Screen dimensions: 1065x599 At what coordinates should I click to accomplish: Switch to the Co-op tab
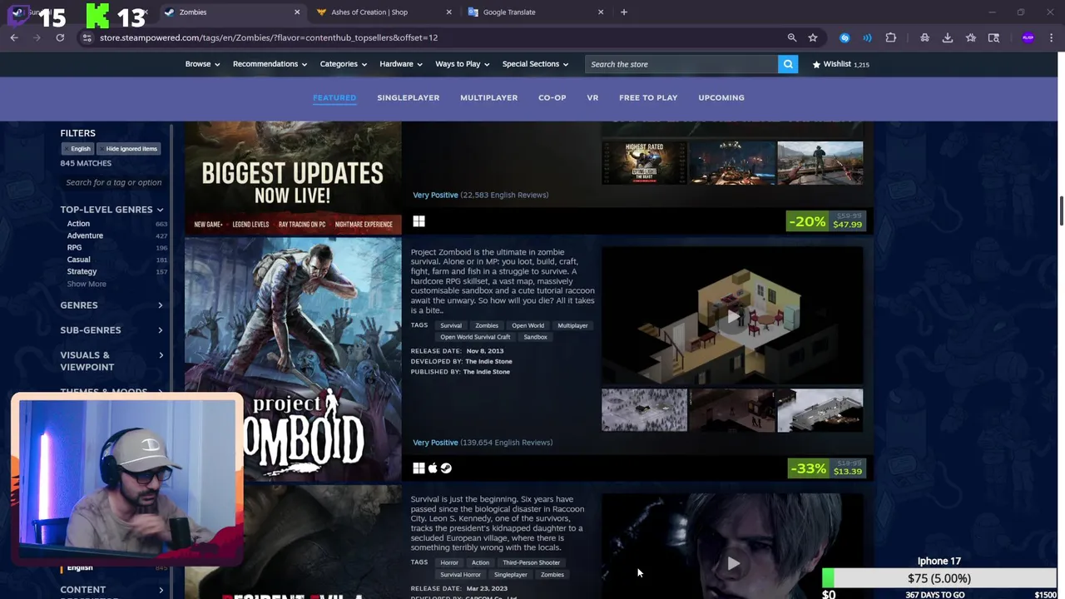(552, 97)
